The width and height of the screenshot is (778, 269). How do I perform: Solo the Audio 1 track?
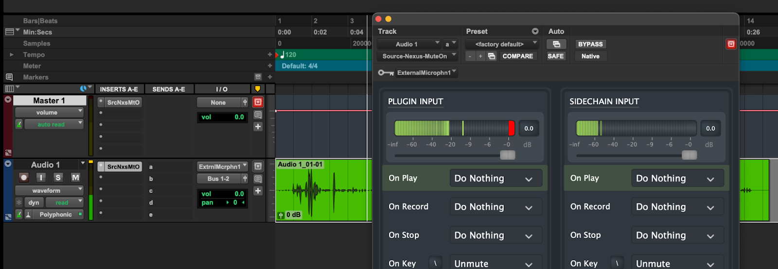58,178
